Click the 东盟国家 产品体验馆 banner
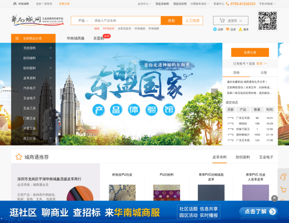The height and width of the screenshot is (223, 289). [139, 94]
